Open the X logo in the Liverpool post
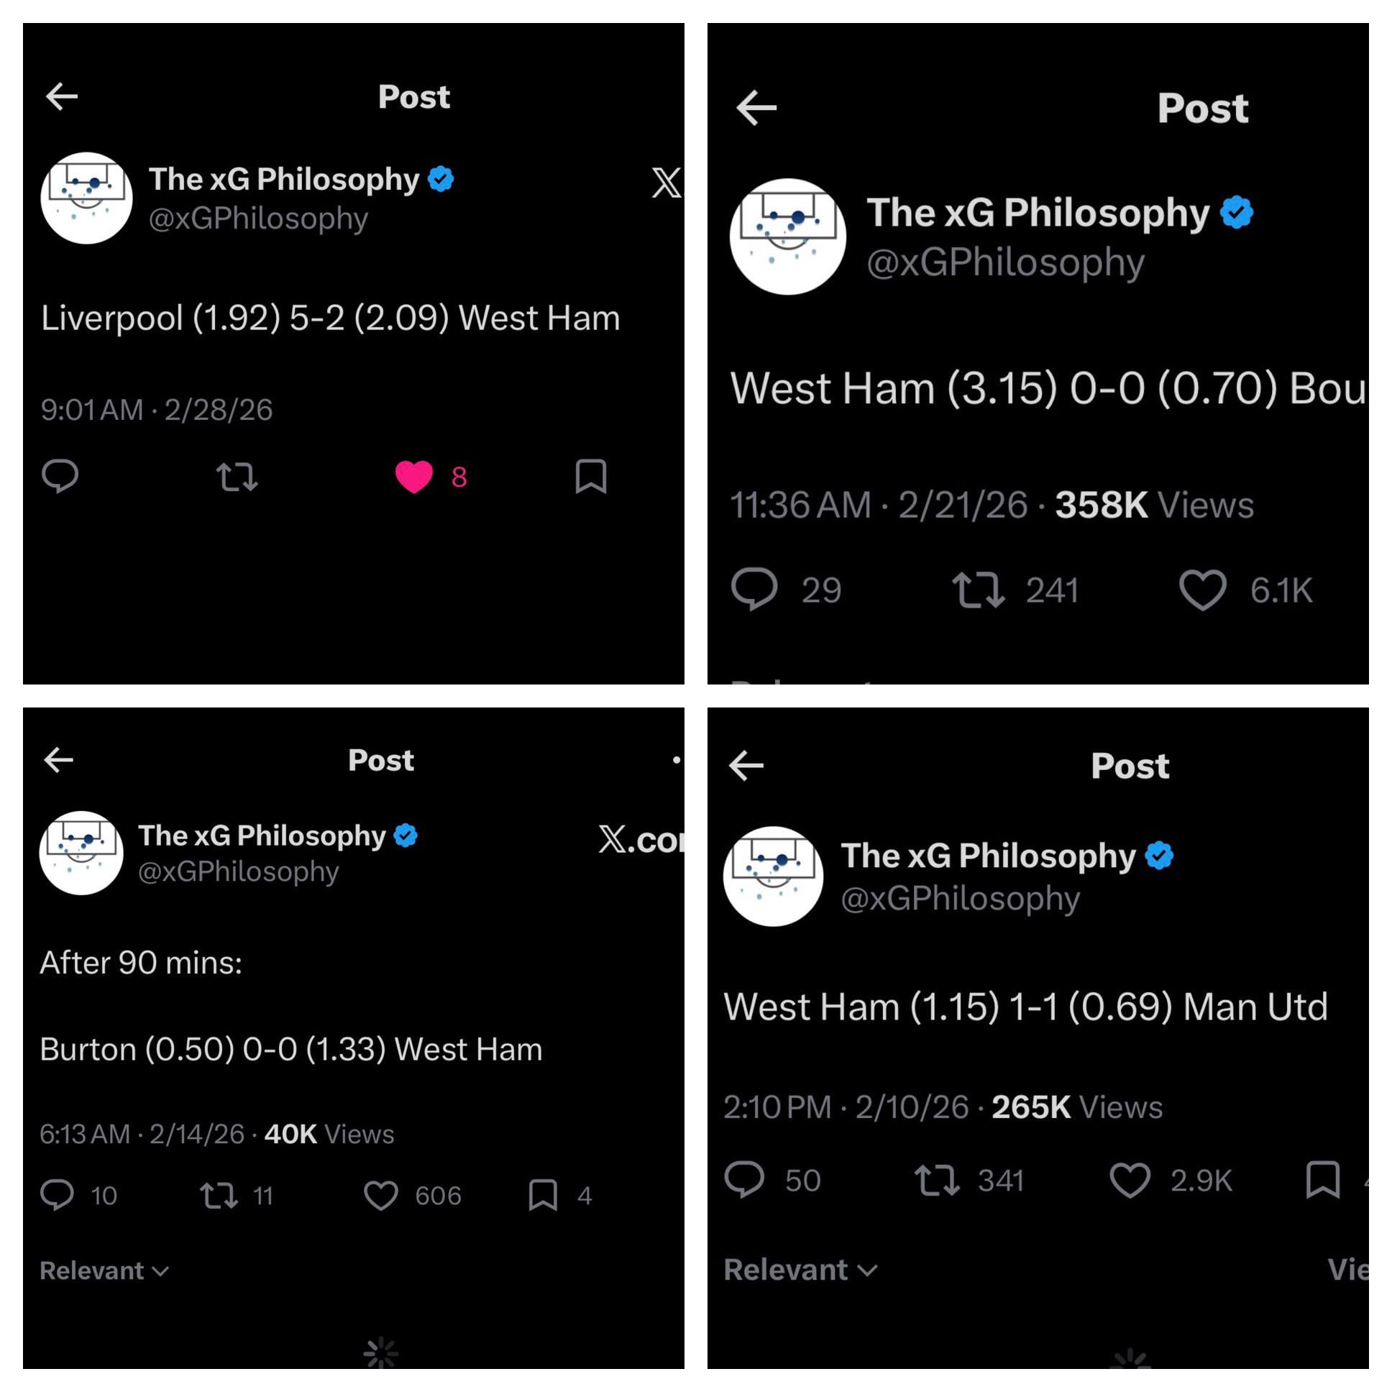The height and width of the screenshot is (1392, 1392). 666,183
